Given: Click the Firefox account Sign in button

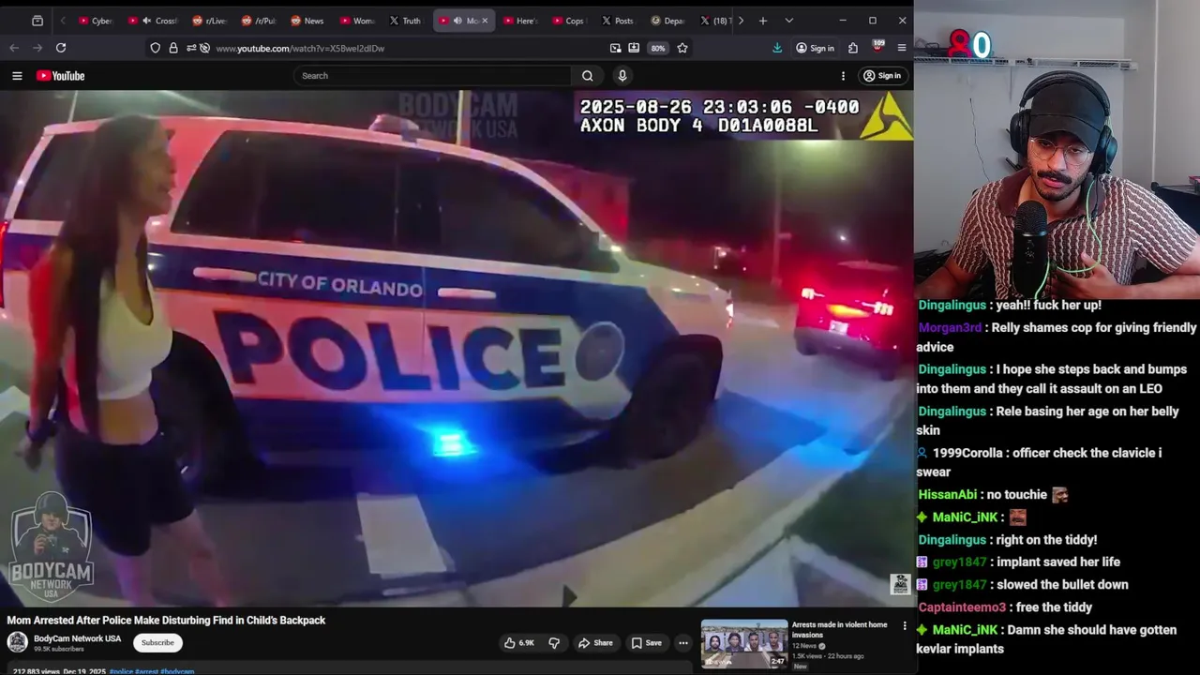Looking at the screenshot, I should click(815, 48).
